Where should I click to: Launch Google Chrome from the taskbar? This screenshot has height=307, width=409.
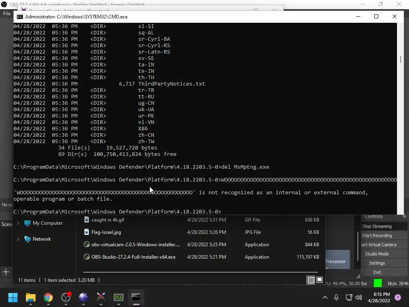(x=48, y=297)
